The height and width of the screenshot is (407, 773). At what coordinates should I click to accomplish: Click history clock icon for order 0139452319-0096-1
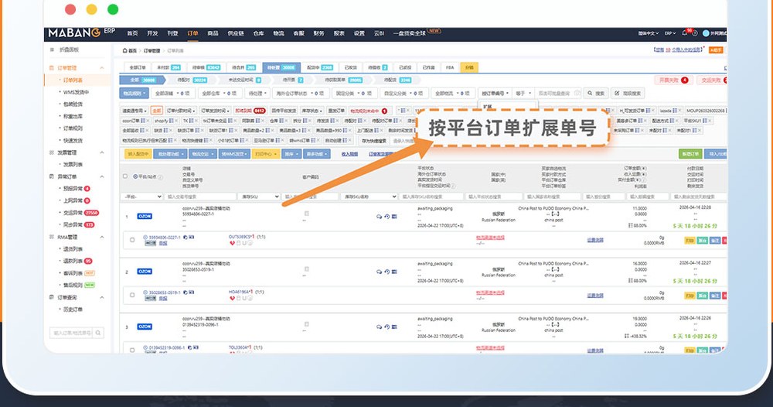tap(386, 327)
